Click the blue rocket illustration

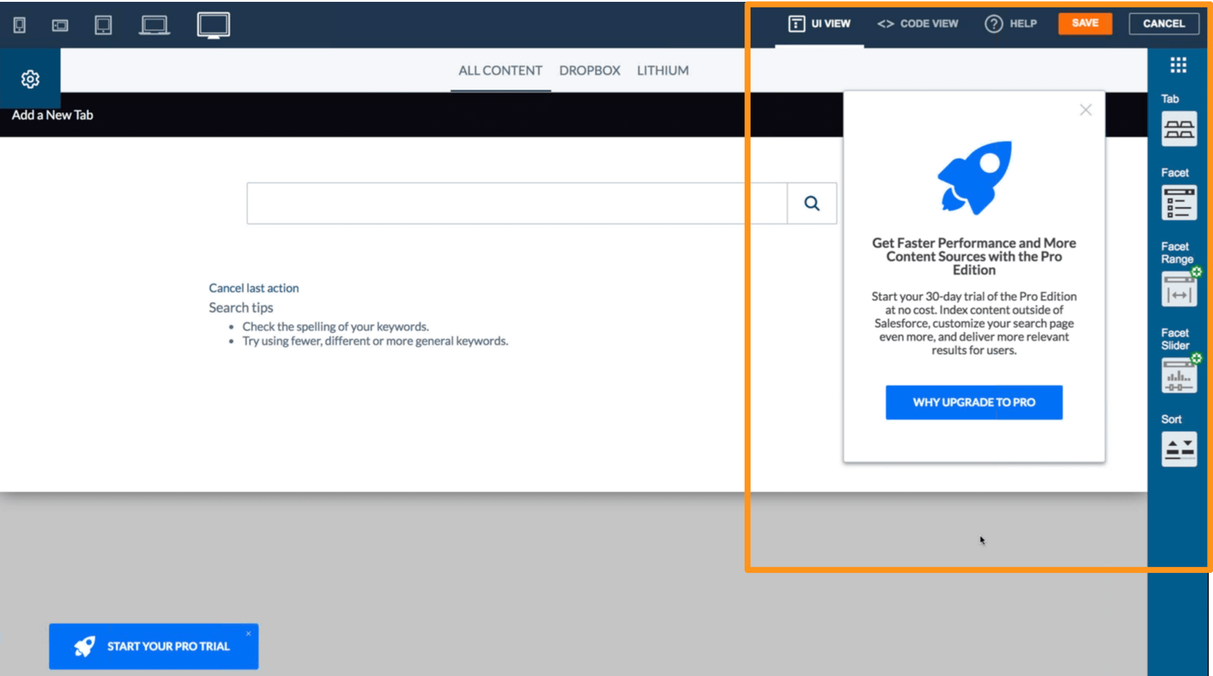[x=975, y=178]
